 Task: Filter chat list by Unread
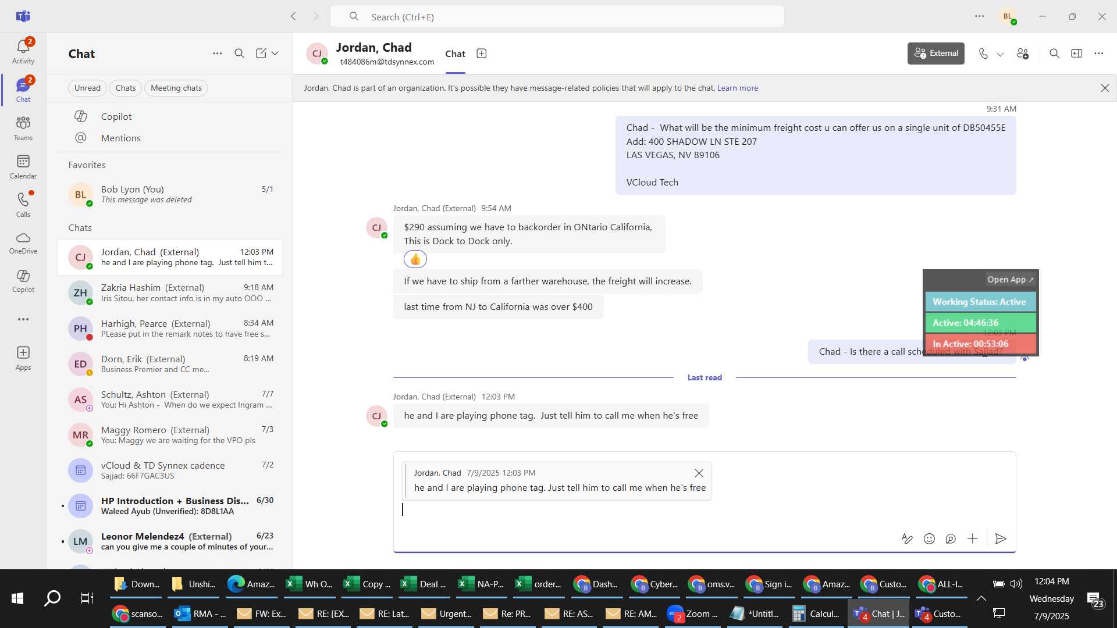pyautogui.click(x=87, y=88)
